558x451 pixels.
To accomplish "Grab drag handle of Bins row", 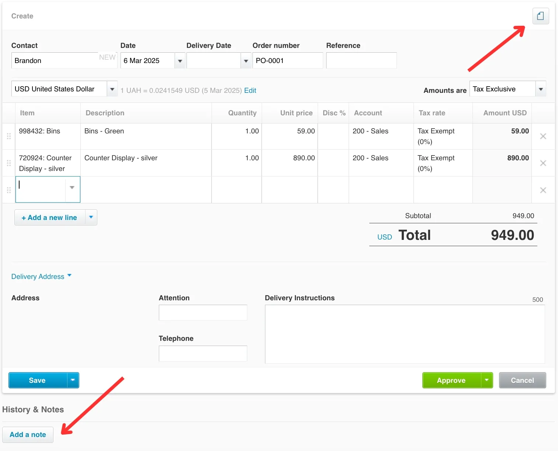I will coord(9,136).
